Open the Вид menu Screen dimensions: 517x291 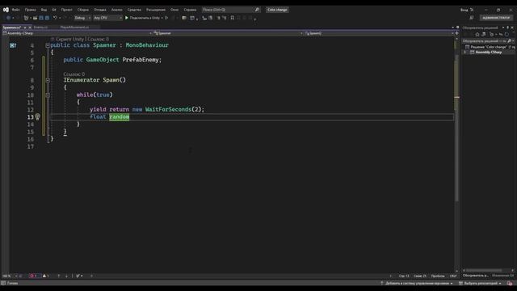44,10
